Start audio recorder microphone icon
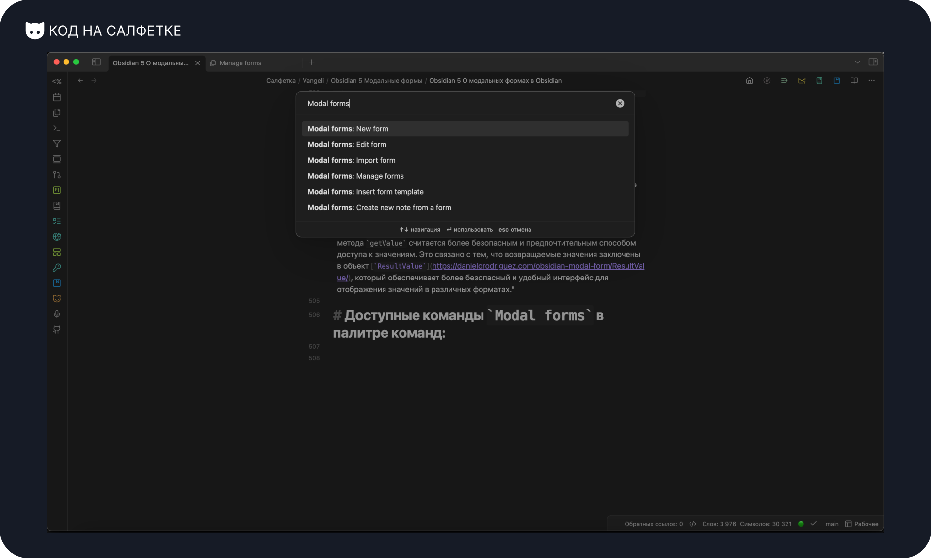 coord(57,314)
